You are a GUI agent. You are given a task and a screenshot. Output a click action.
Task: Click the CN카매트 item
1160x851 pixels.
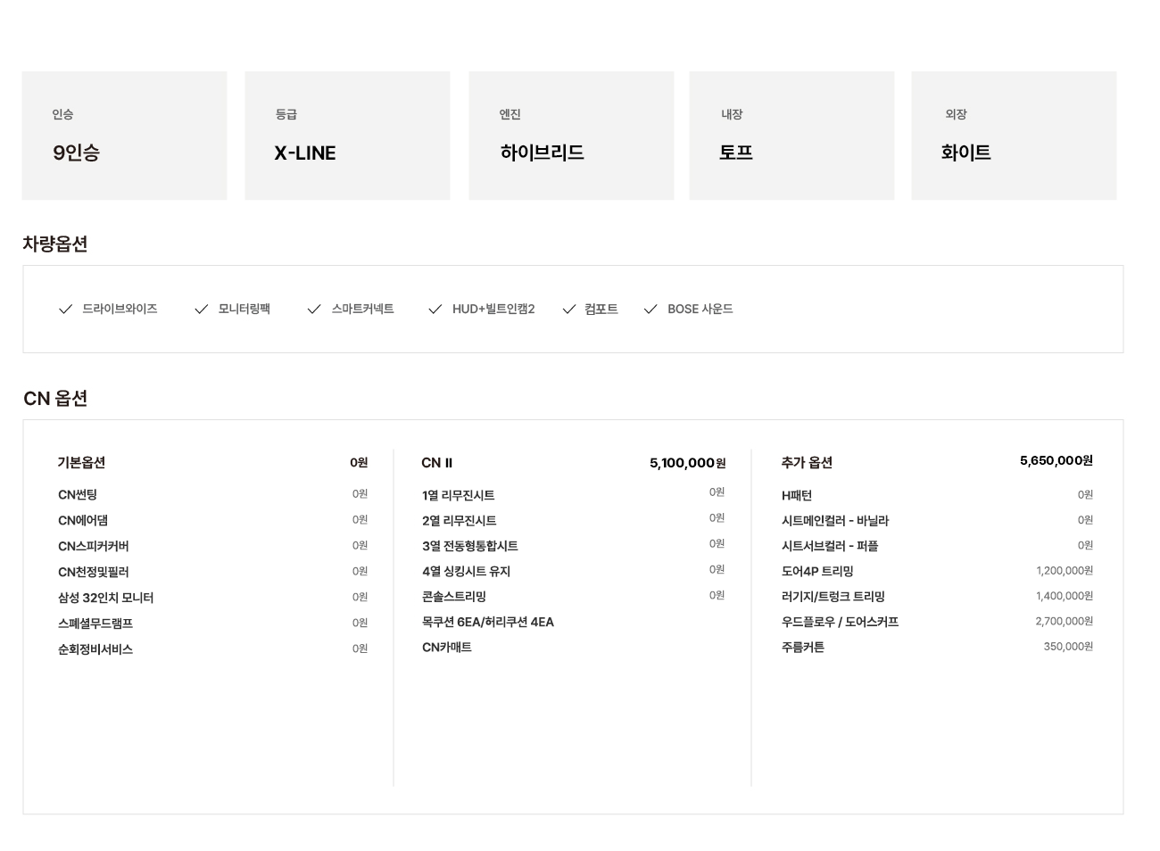[447, 647]
